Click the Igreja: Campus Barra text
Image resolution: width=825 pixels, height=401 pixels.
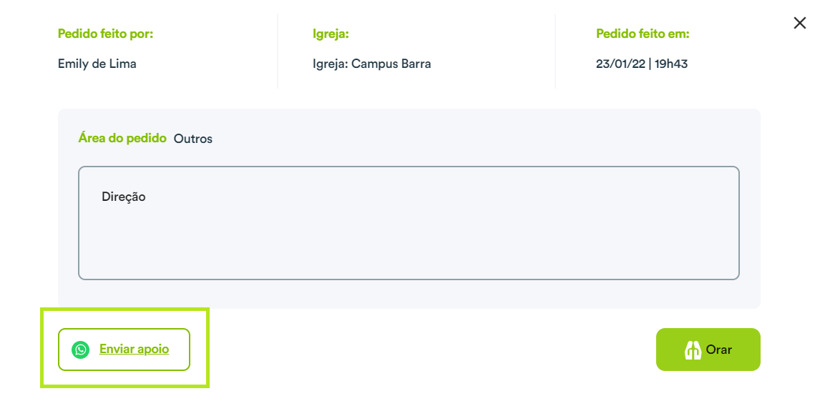click(371, 64)
